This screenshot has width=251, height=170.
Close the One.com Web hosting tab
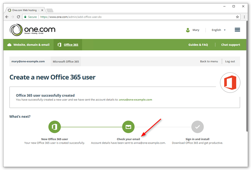42,10
